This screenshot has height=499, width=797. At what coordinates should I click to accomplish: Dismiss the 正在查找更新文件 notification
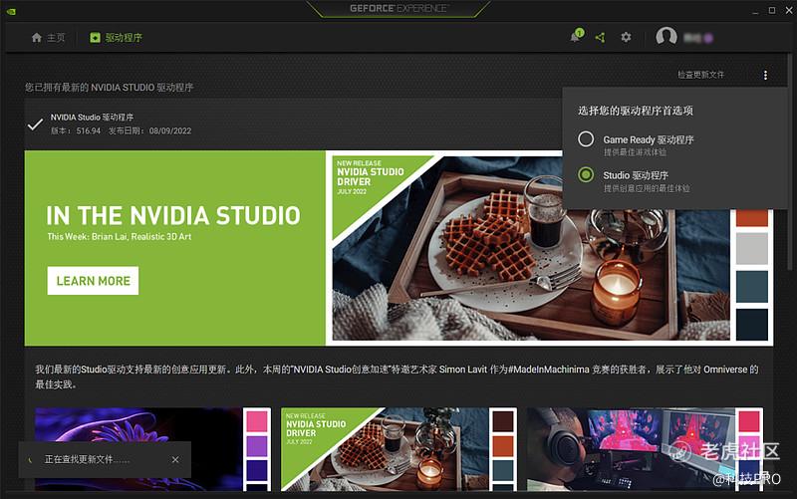pos(175,459)
